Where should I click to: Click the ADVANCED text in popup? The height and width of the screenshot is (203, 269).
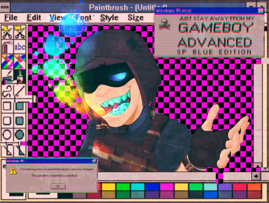tap(214, 42)
